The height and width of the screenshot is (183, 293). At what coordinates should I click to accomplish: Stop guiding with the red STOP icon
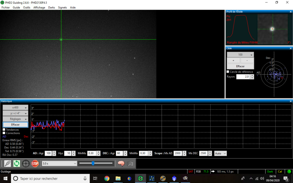[35, 164]
